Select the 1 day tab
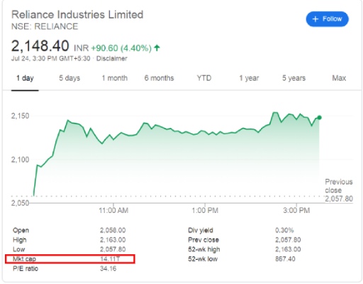The height and width of the screenshot is (284, 363). point(25,78)
